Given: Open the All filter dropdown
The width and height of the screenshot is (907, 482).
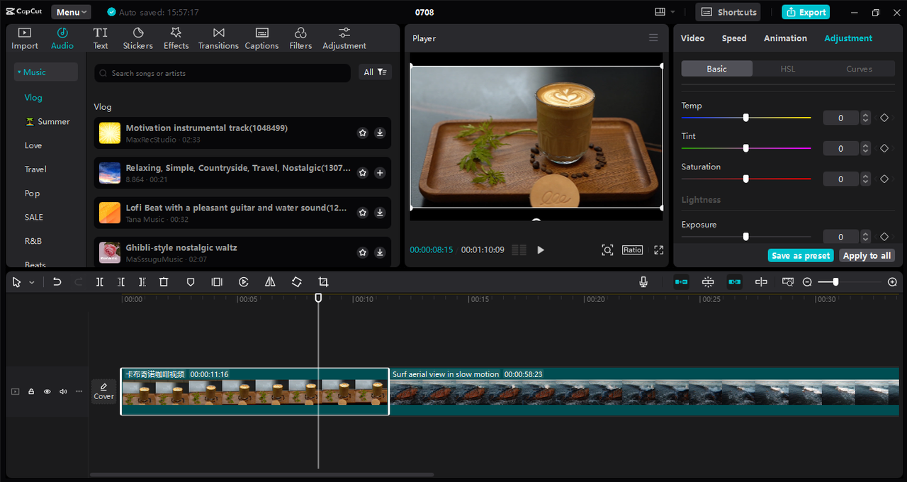Looking at the screenshot, I should (375, 72).
